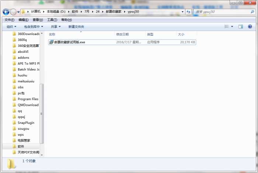Click the QMDownload folder icon

(14, 105)
